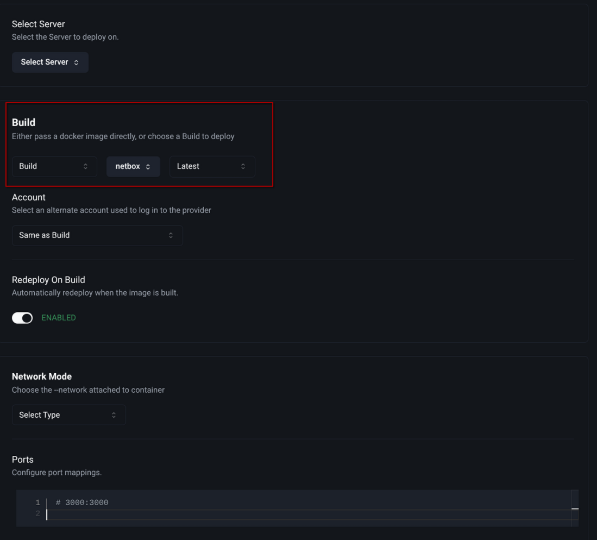The width and height of the screenshot is (597, 540).
Task: Open the Network Mode Select Type dropdown
Action: click(68, 415)
